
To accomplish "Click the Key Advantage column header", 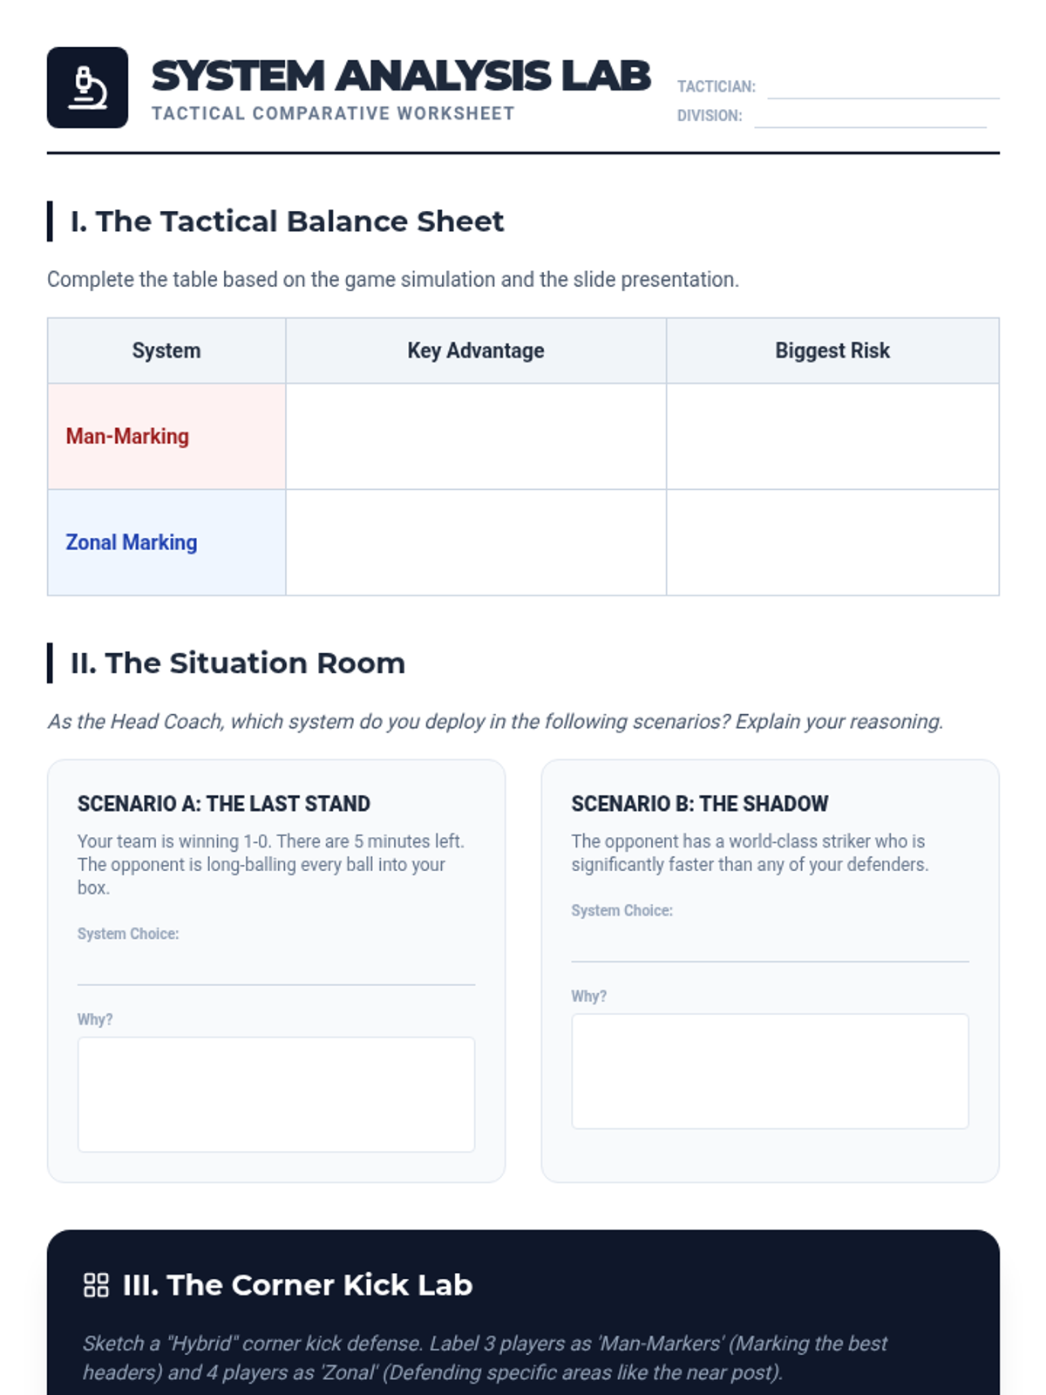I will click(475, 350).
